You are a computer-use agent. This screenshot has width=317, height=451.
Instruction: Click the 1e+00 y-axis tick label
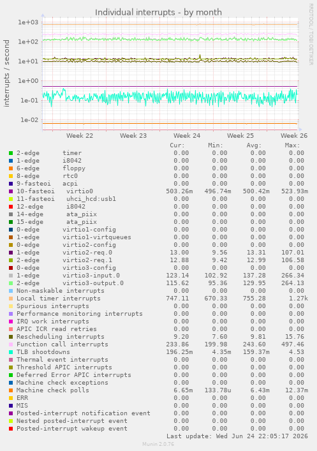click(28, 81)
